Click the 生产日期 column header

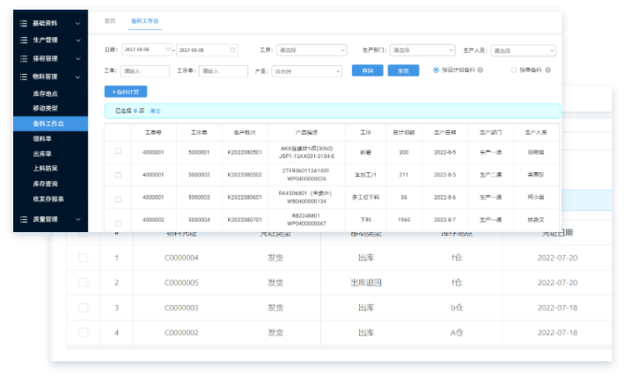click(445, 133)
